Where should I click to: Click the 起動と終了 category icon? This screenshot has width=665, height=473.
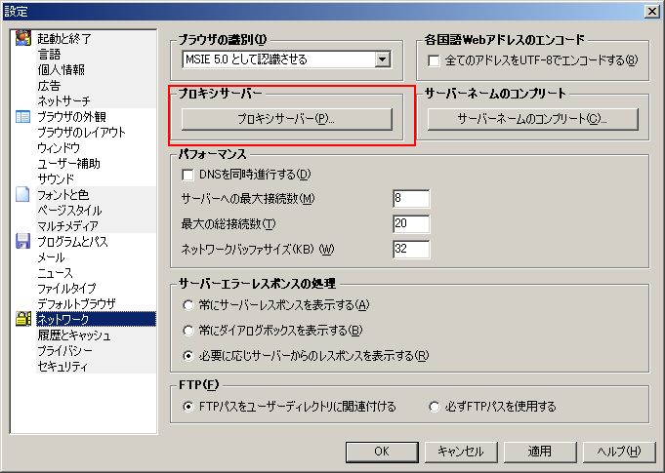coord(23,39)
